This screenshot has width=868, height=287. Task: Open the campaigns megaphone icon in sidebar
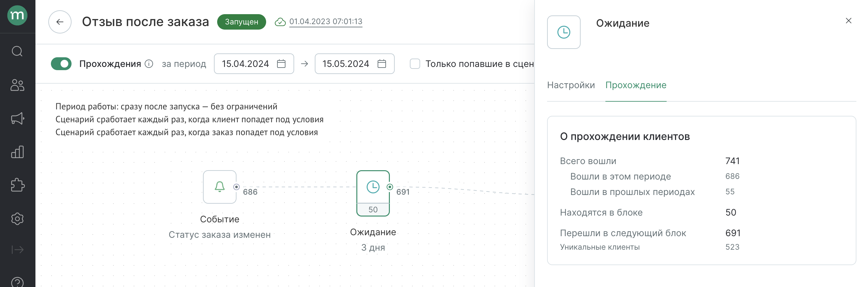click(x=17, y=118)
